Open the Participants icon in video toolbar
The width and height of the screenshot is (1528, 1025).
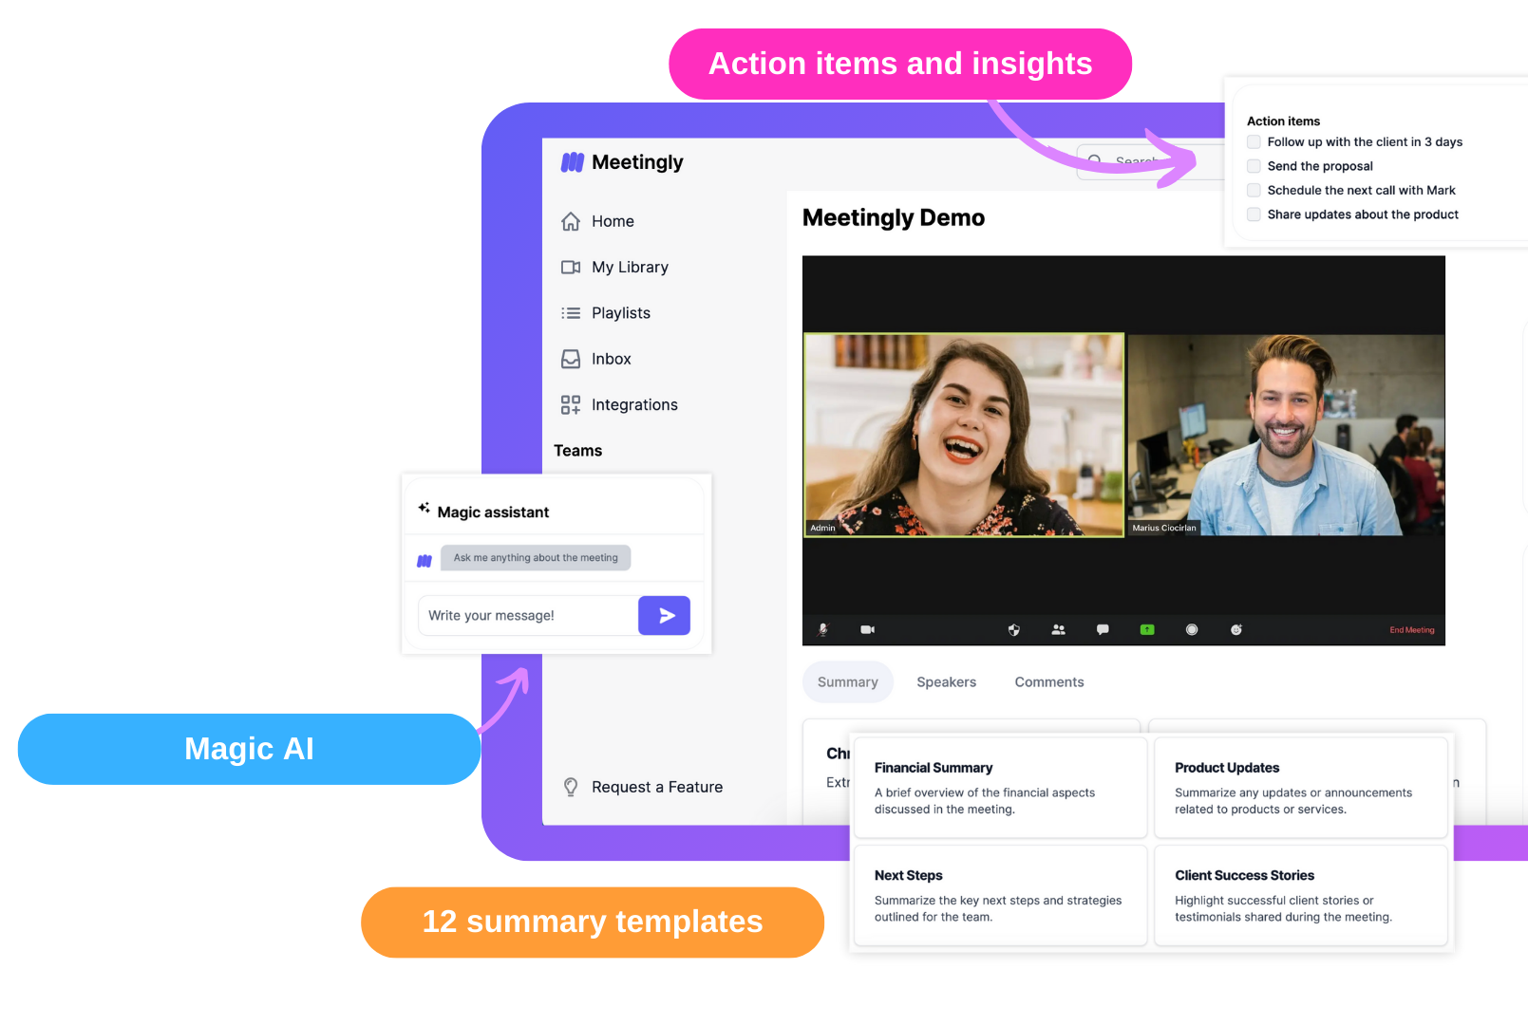[1058, 629]
